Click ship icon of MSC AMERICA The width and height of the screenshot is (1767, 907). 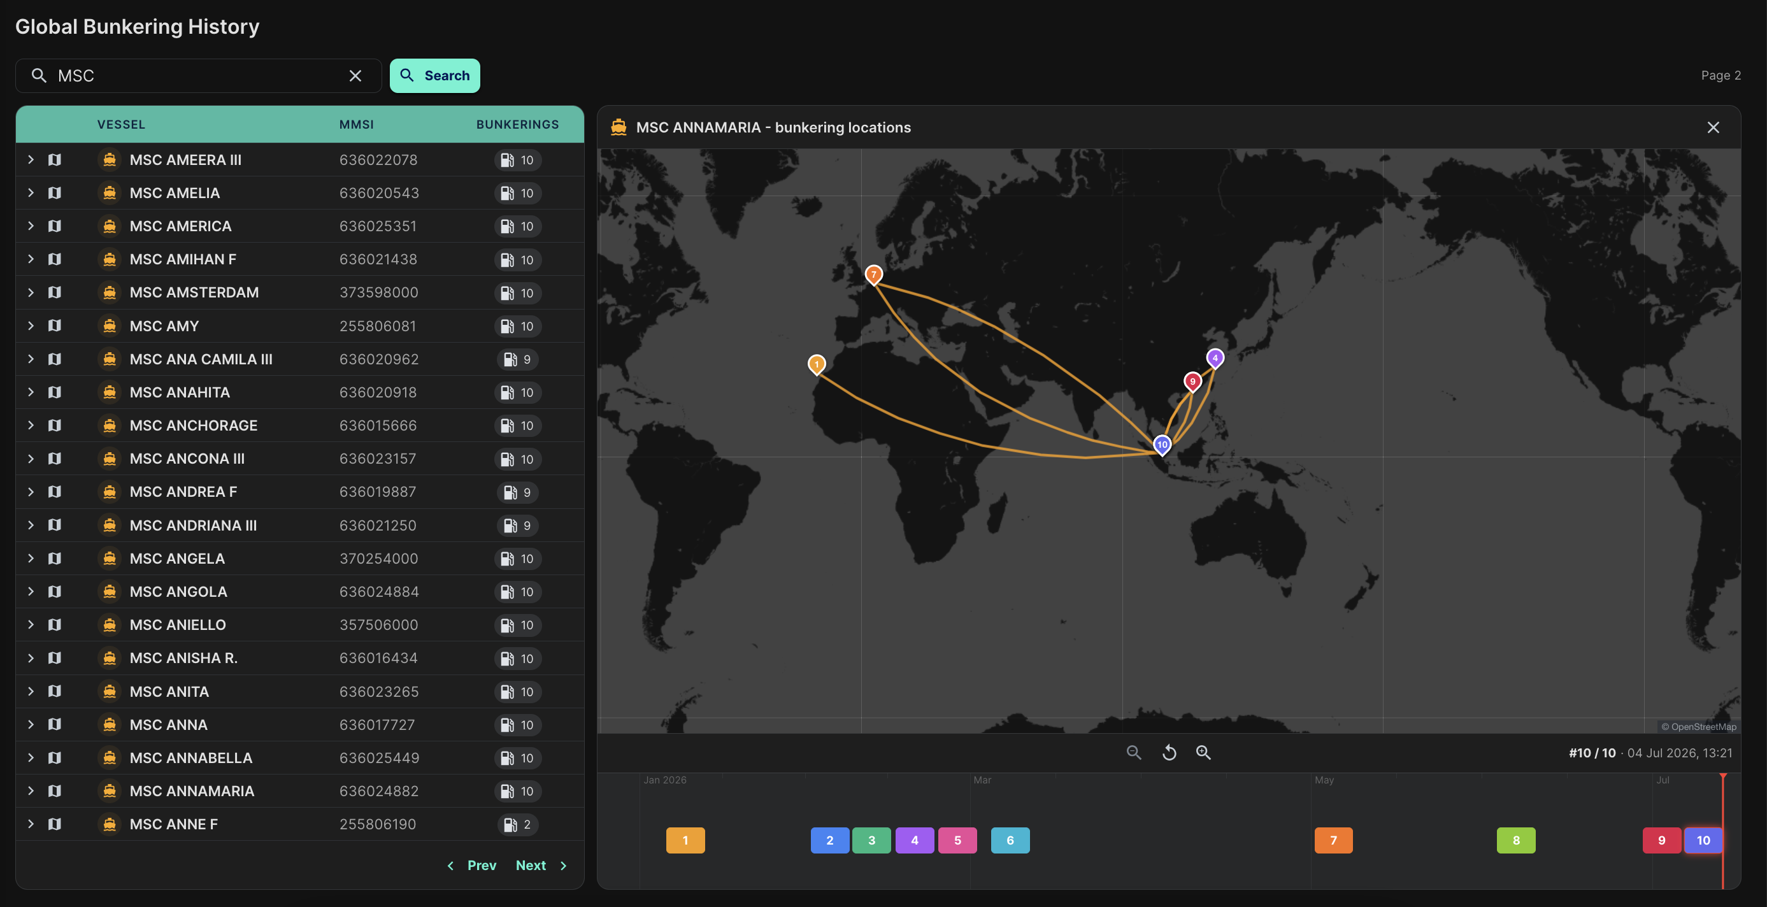coord(110,226)
